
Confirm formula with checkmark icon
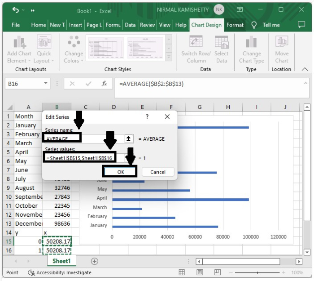tap(88, 84)
